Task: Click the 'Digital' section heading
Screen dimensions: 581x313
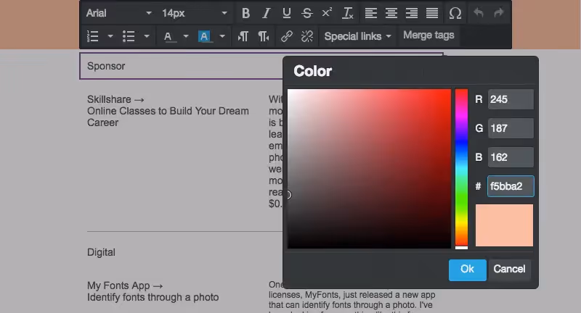Action: coord(101,252)
